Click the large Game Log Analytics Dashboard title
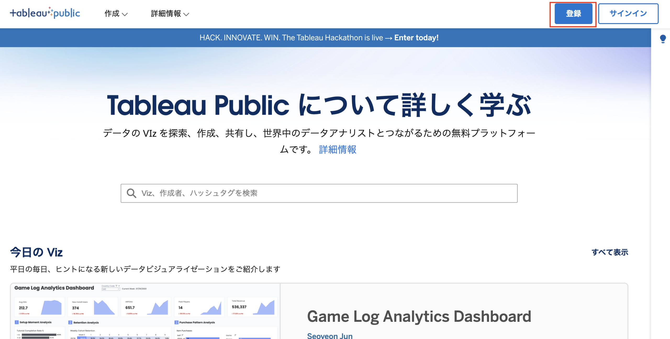670x339 pixels. click(x=419, y=317)
